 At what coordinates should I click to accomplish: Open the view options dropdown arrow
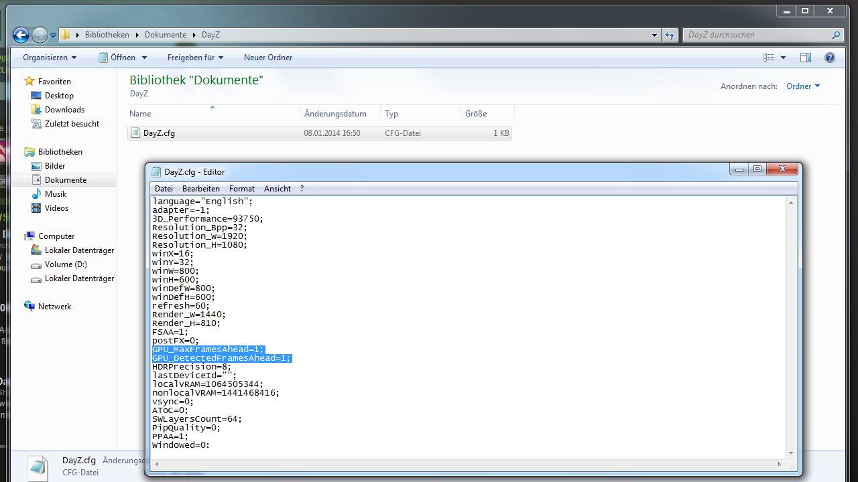pyautogui.click(x=783, y=58)
